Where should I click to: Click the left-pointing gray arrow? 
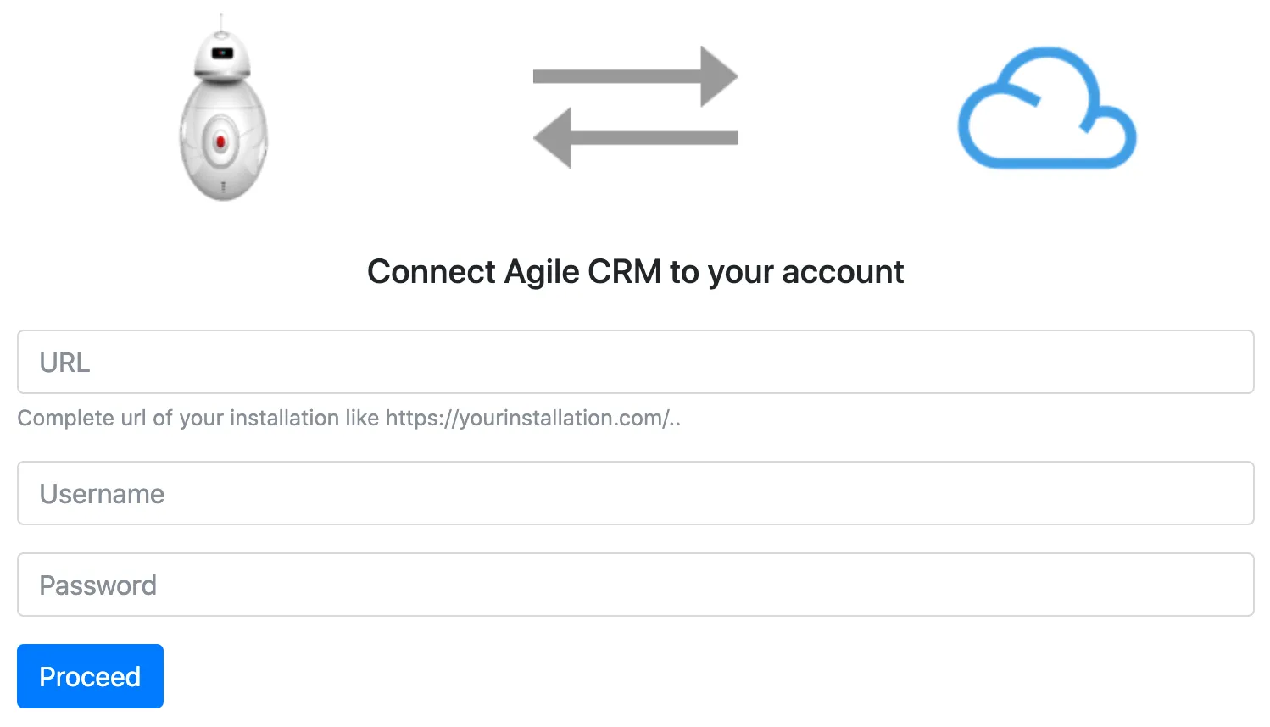pyautogui.click(x=635, y=137)
